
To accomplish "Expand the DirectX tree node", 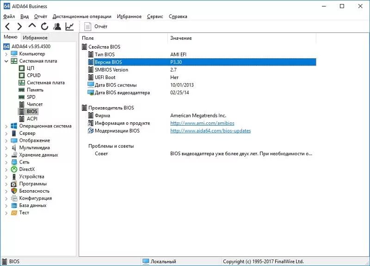I will [6, 169].
